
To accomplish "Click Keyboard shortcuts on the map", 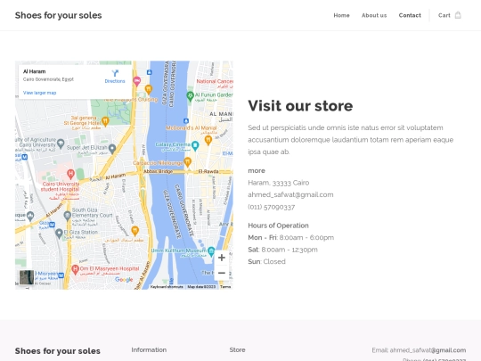I will pyautogui.click(x=167, y=287).
